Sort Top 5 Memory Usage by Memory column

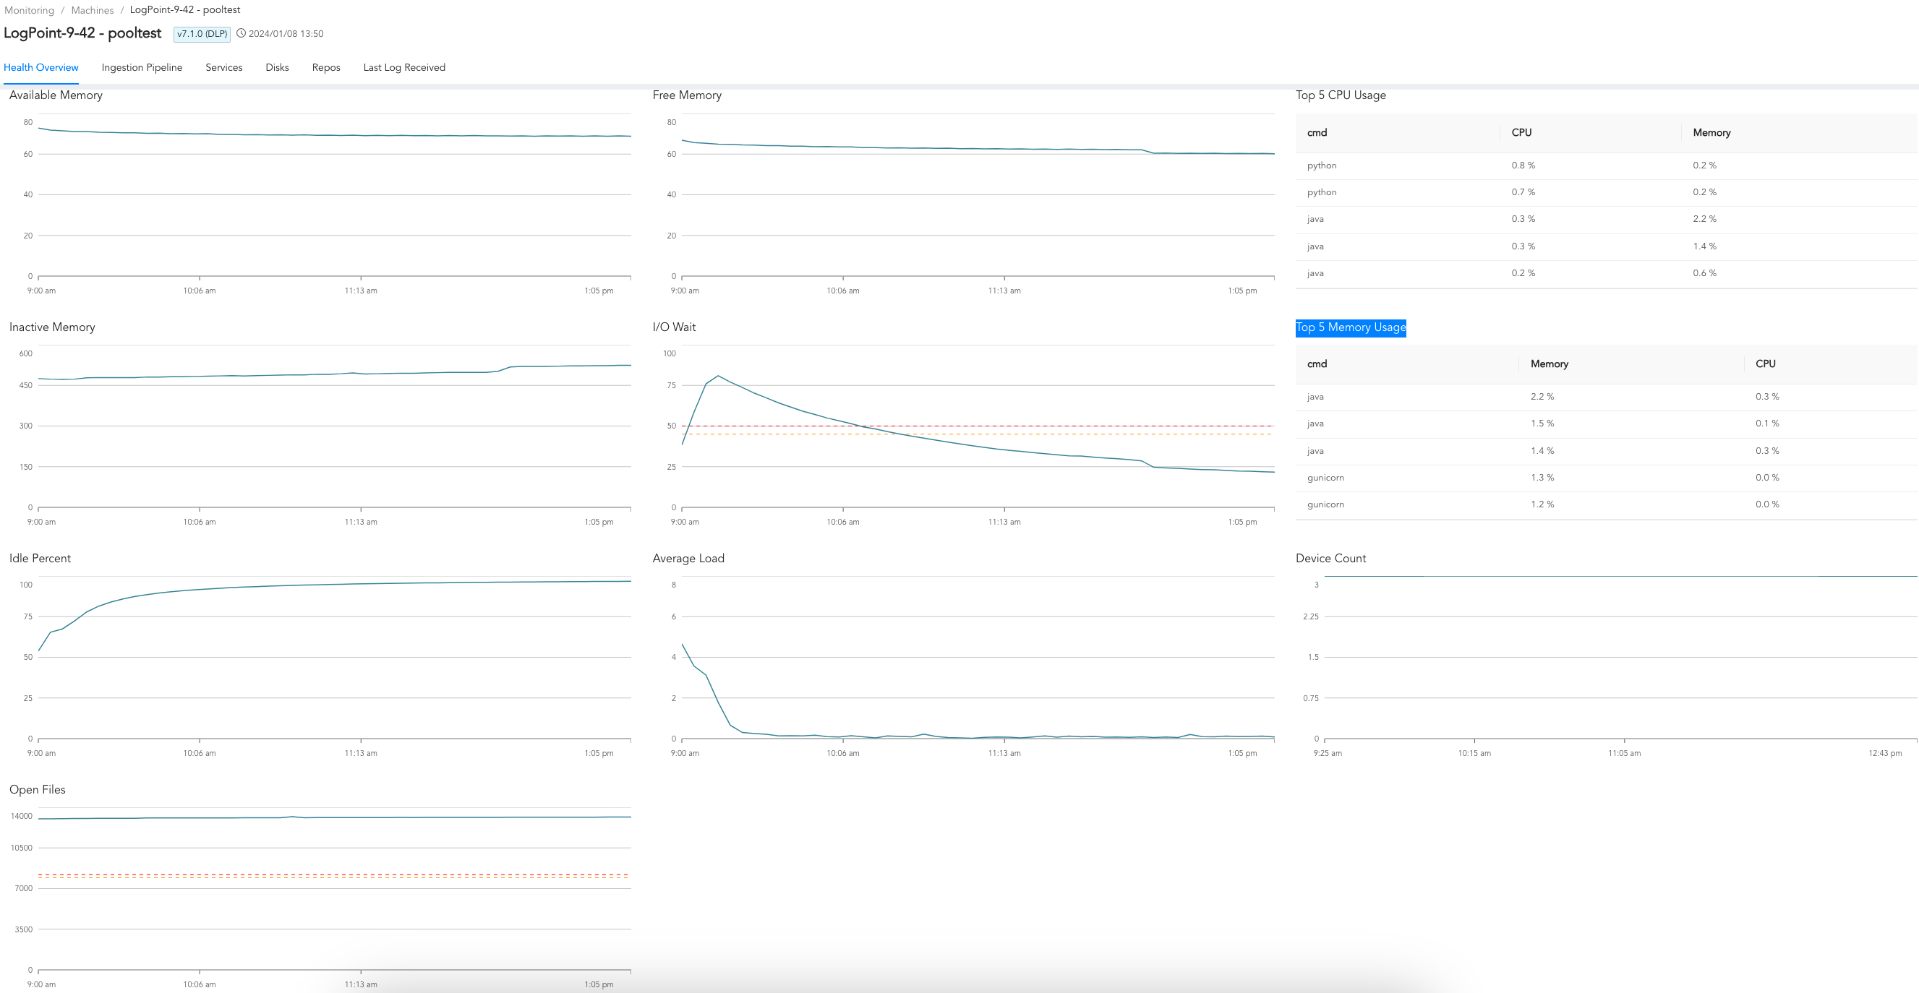coord(1549,364)
